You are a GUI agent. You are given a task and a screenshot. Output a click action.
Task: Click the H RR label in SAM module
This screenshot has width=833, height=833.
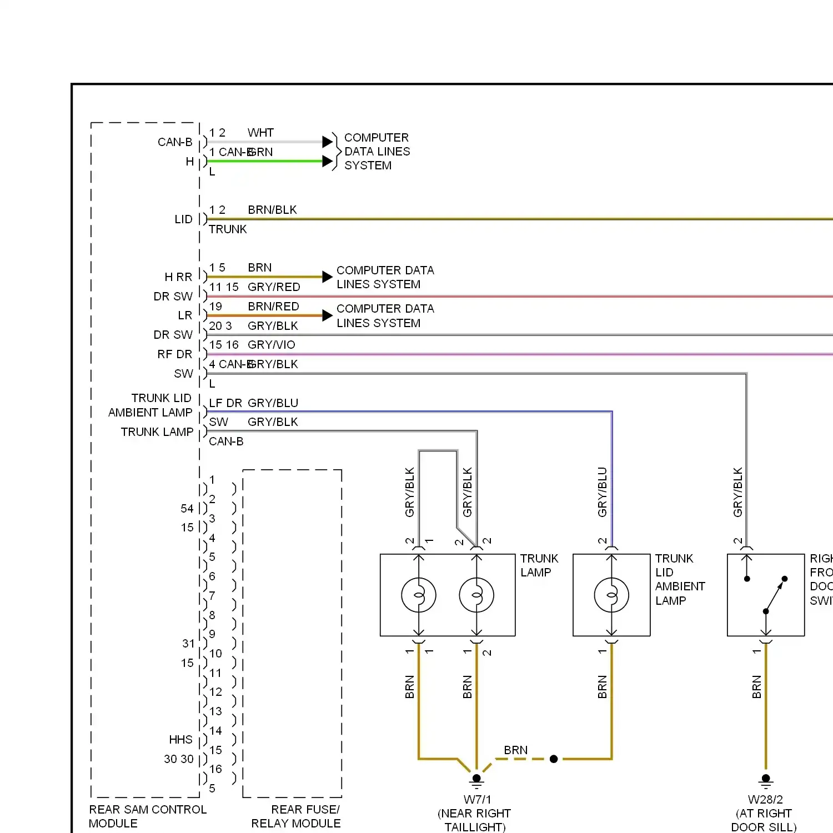point(178,277)
